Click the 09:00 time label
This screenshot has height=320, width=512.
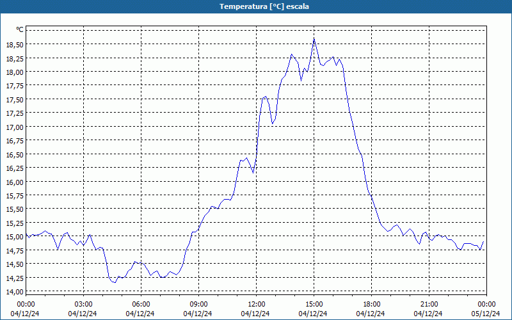tap(198, 305)
